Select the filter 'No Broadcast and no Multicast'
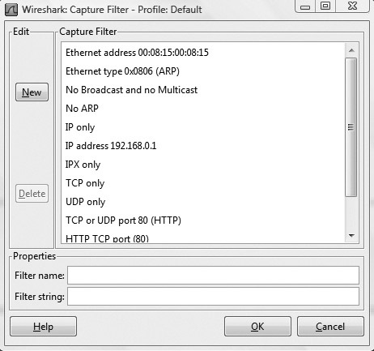This screenshot has height=351, width=374. coord(203,90)
